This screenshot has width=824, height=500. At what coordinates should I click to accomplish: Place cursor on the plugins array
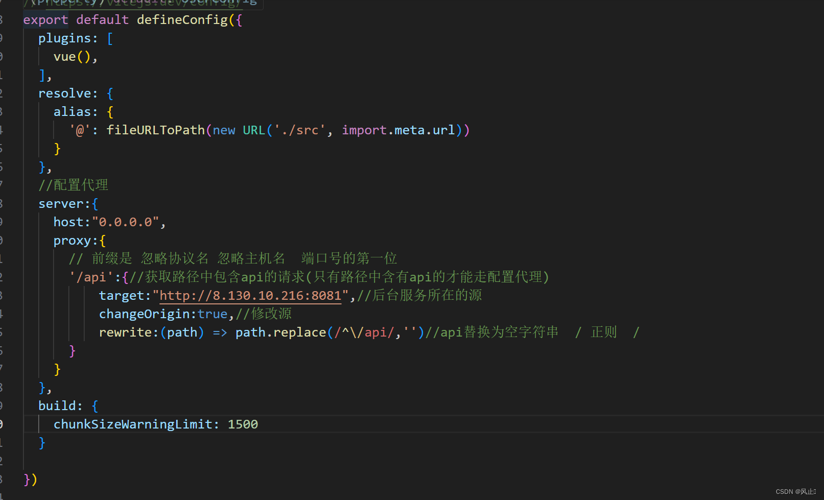point(66,38)
